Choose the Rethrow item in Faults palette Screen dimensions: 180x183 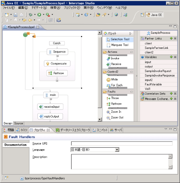114,104
